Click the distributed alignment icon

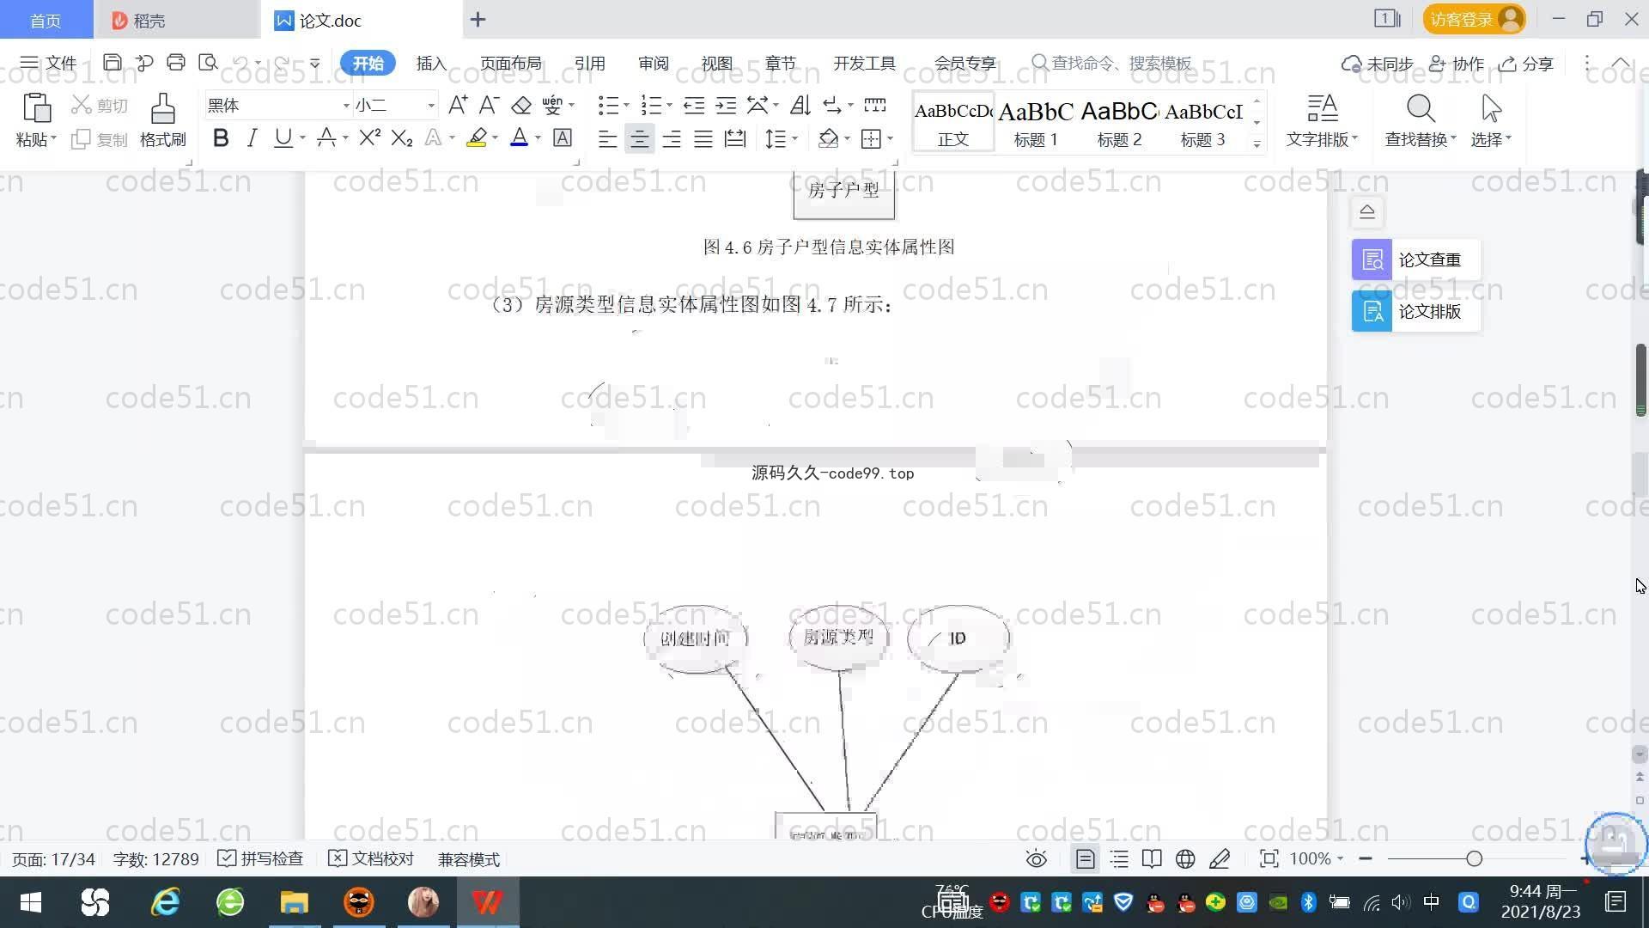[x=735, y=138]
